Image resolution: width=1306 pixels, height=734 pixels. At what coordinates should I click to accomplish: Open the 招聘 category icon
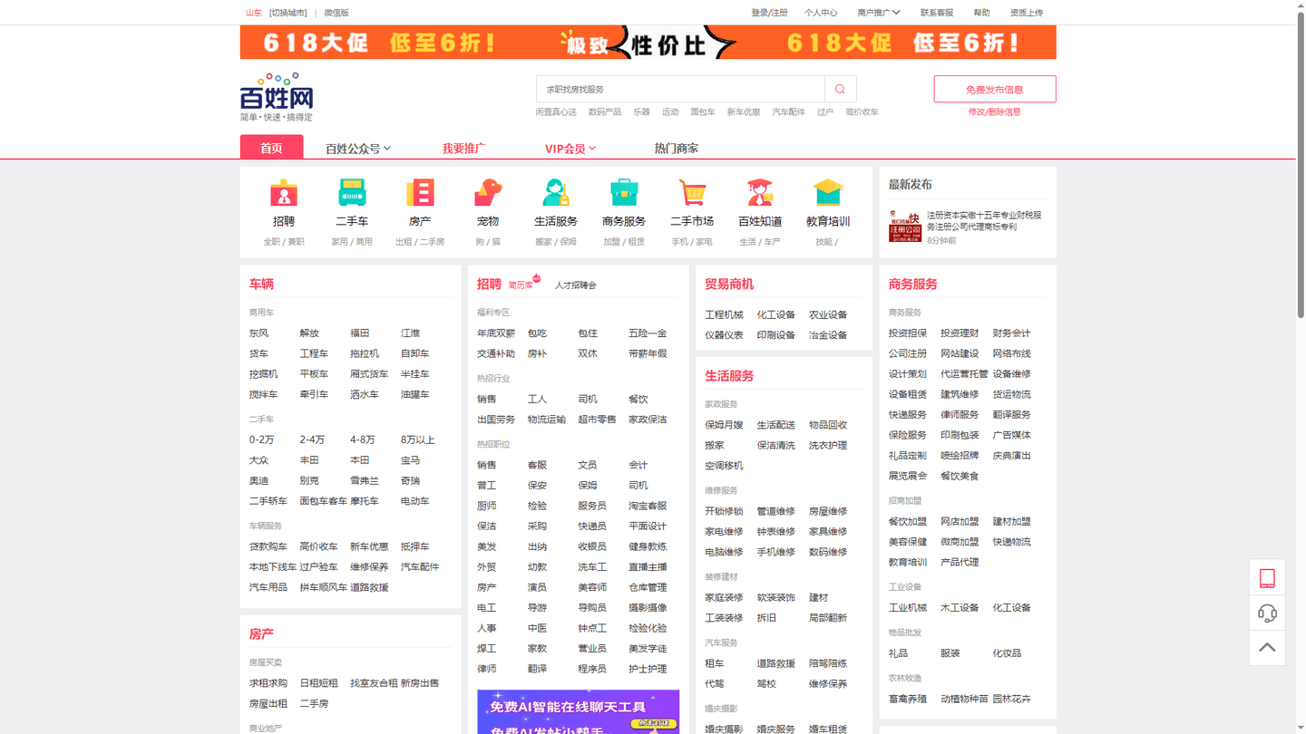(x=284, y=193)
